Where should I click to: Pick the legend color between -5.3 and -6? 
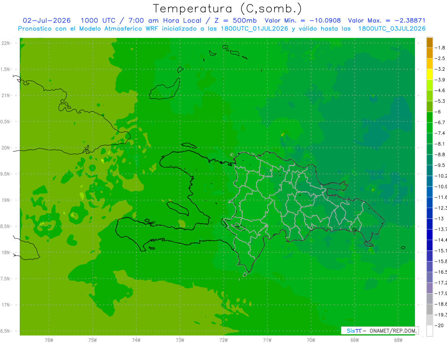point(429,106)
